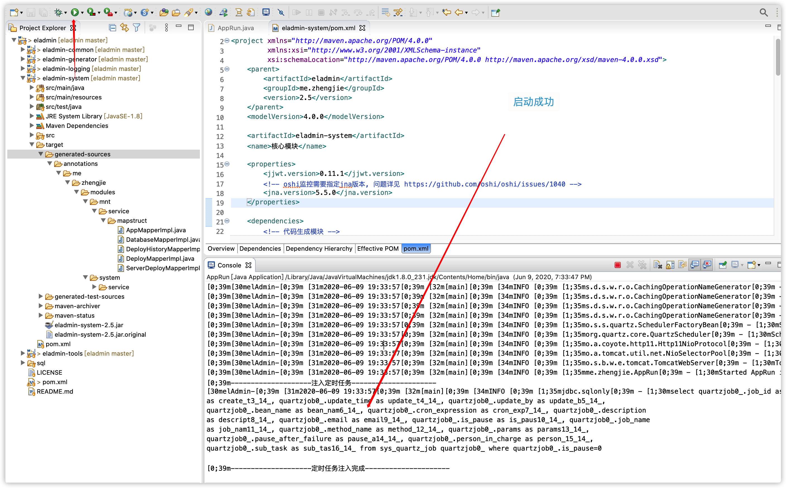Select the README.md file
This screenshot has width=786, height=488.
51,391
